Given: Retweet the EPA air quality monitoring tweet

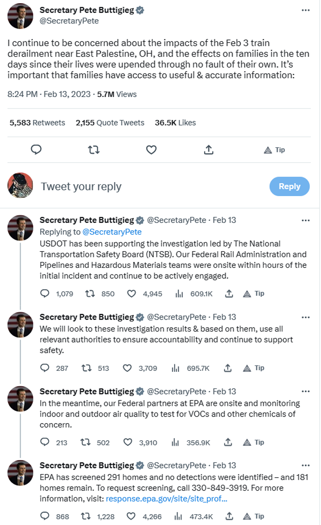Looking at the screenshot, I should click(x=85, y=442).
